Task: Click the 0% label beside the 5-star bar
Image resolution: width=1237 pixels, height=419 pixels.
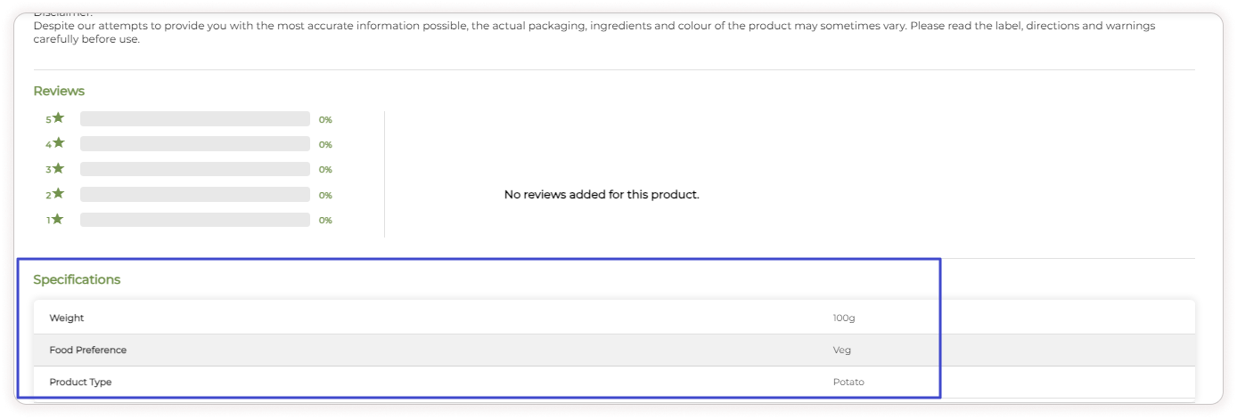Action: (x=325, y=119)
